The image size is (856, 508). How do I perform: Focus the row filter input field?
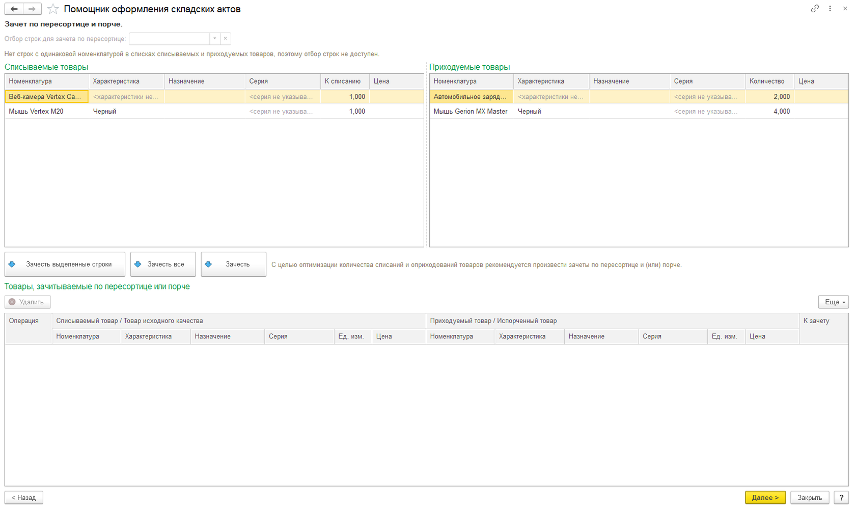tap(170, 39)
